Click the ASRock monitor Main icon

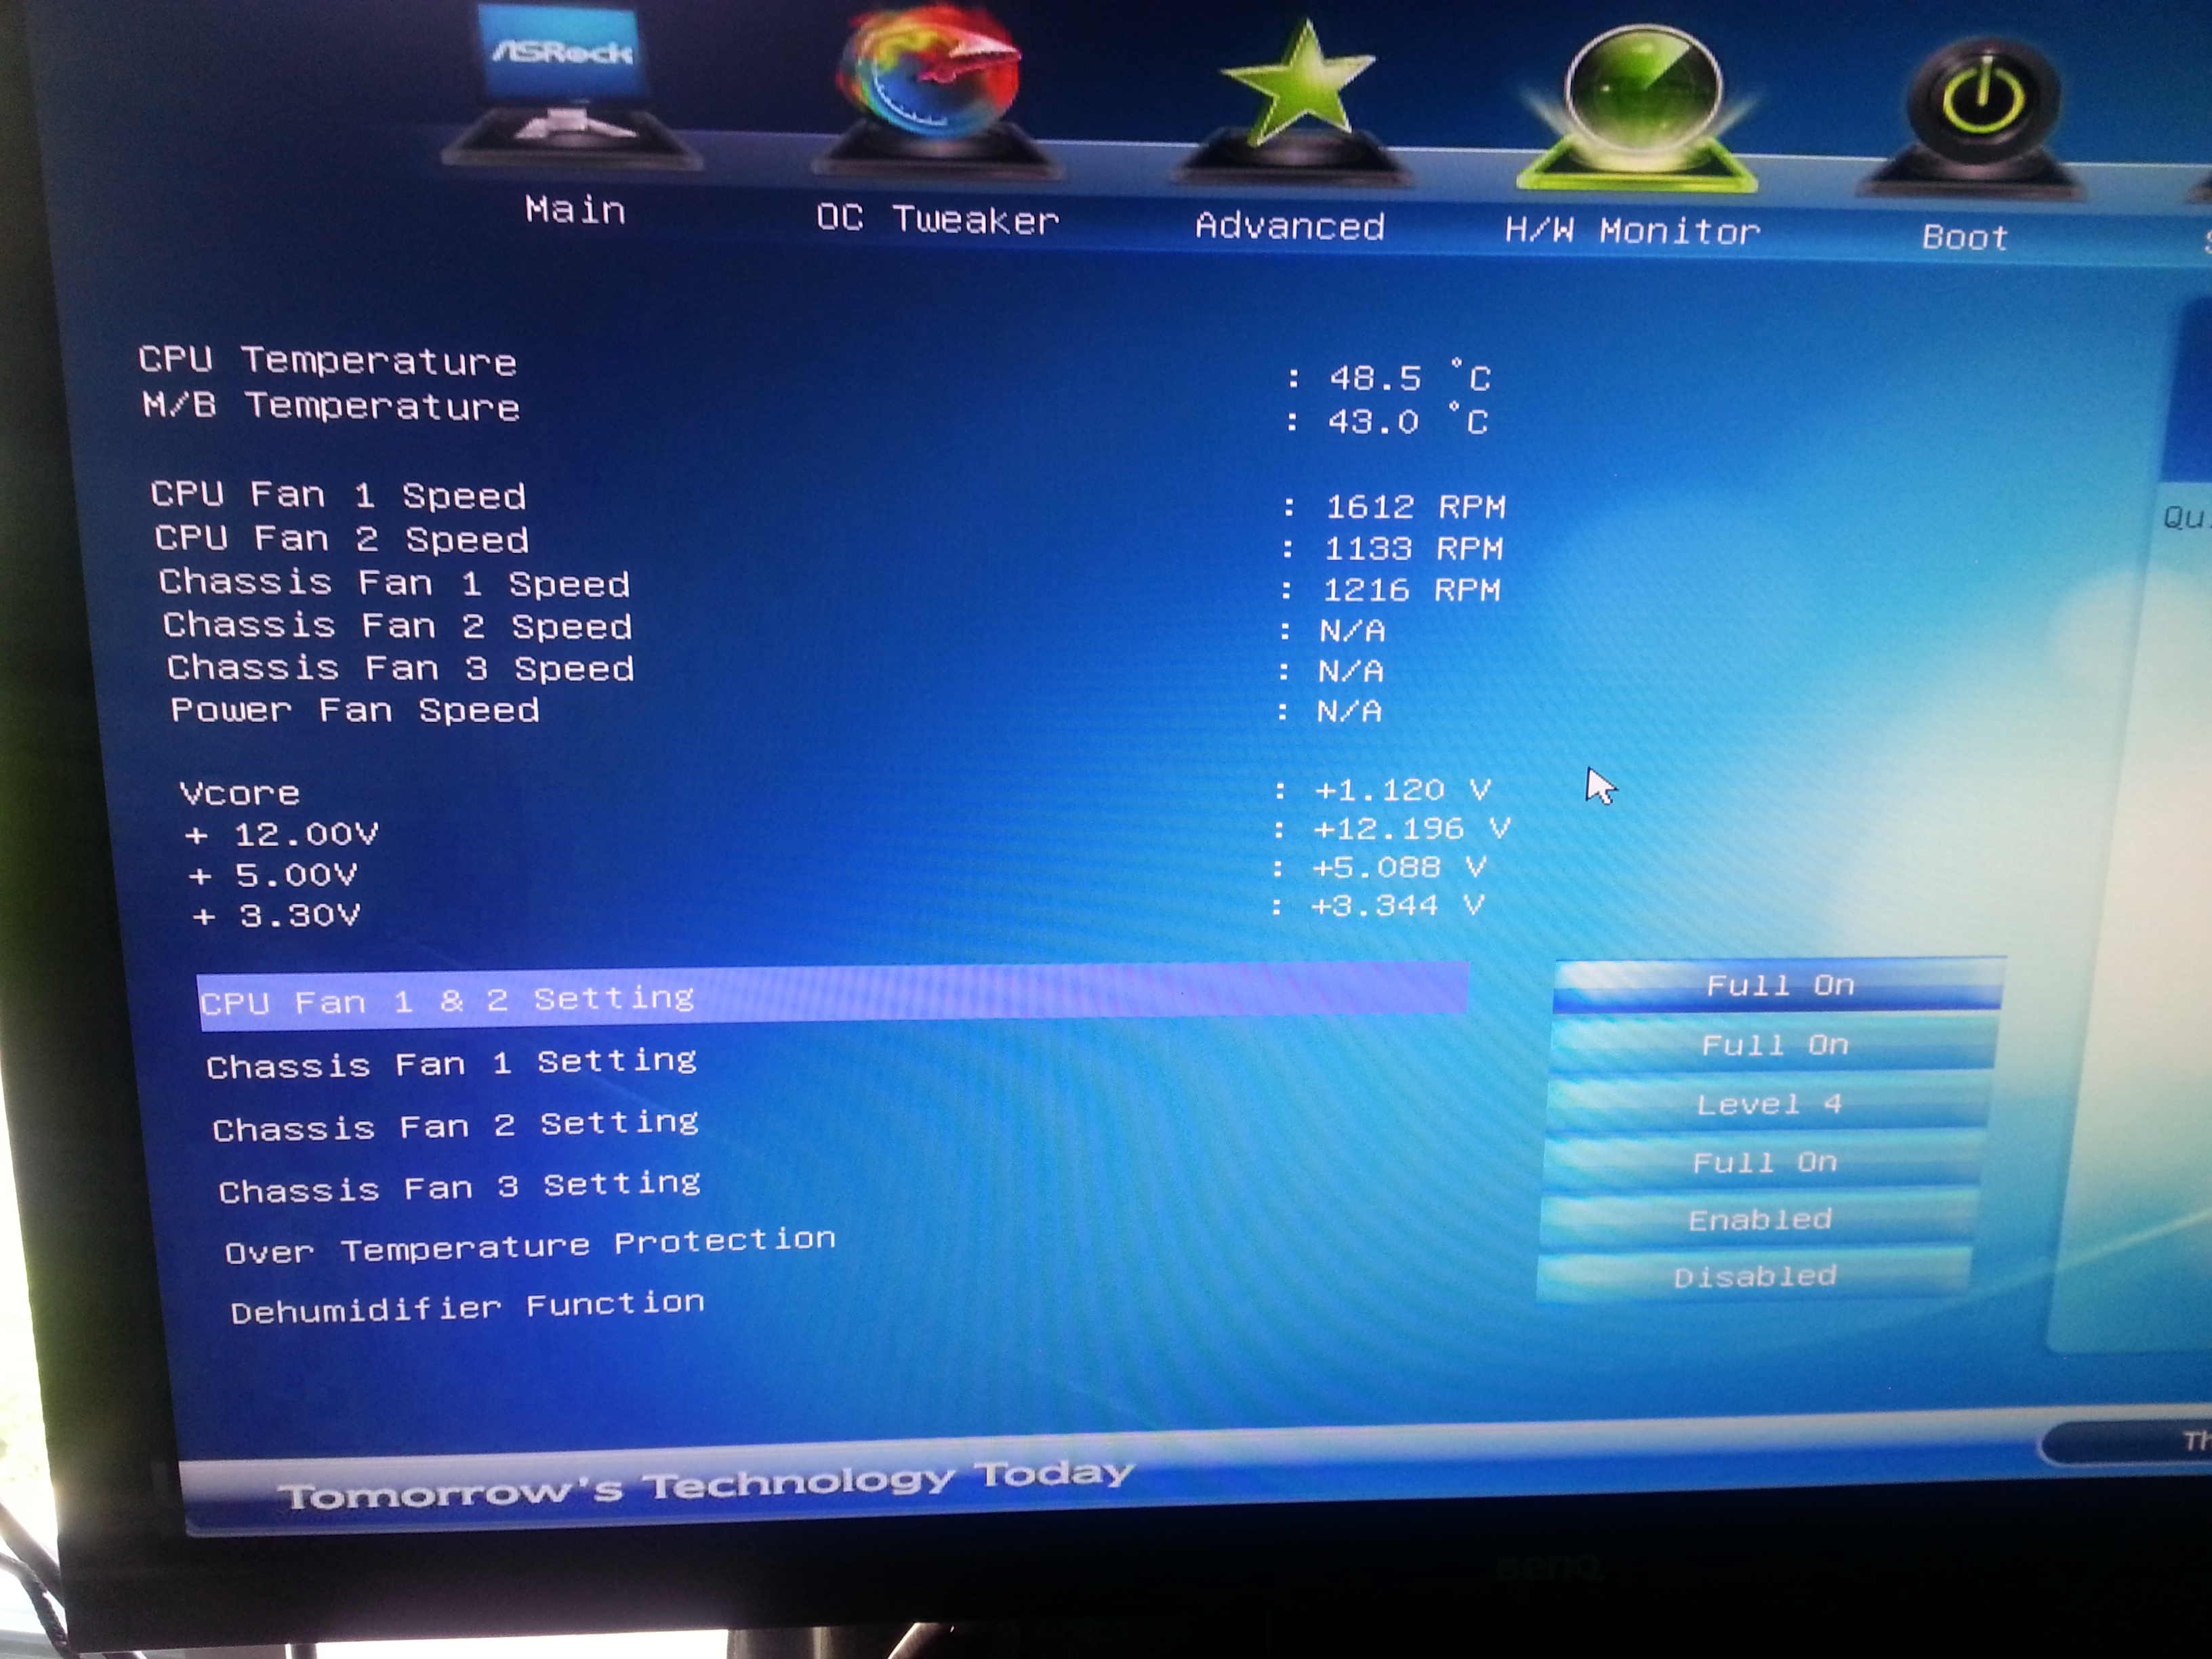[x=568, y=85]
